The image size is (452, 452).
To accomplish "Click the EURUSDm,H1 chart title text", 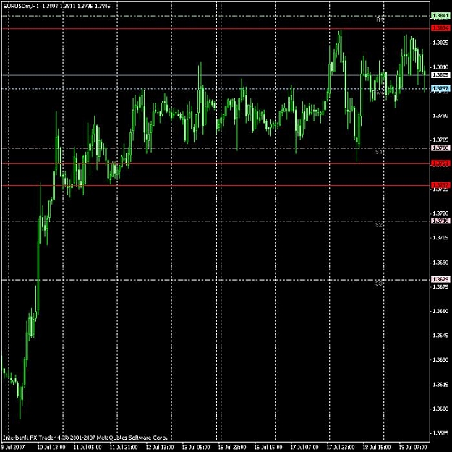I will coord(20,6).
